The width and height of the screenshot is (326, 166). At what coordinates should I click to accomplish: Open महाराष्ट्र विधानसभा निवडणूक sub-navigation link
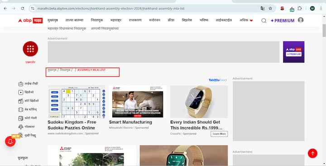[67, 28]
